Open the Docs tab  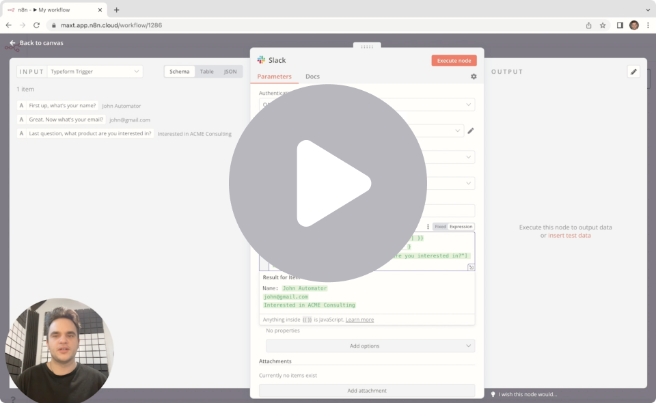[x=312, y=77]
